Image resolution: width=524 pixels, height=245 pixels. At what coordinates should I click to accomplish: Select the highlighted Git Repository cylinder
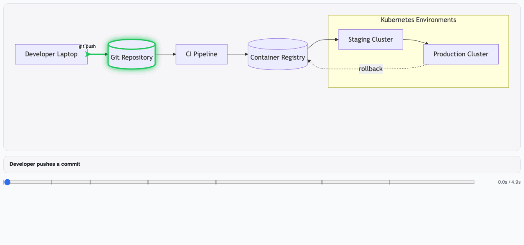pyautogui.click(x=132, y=54)
